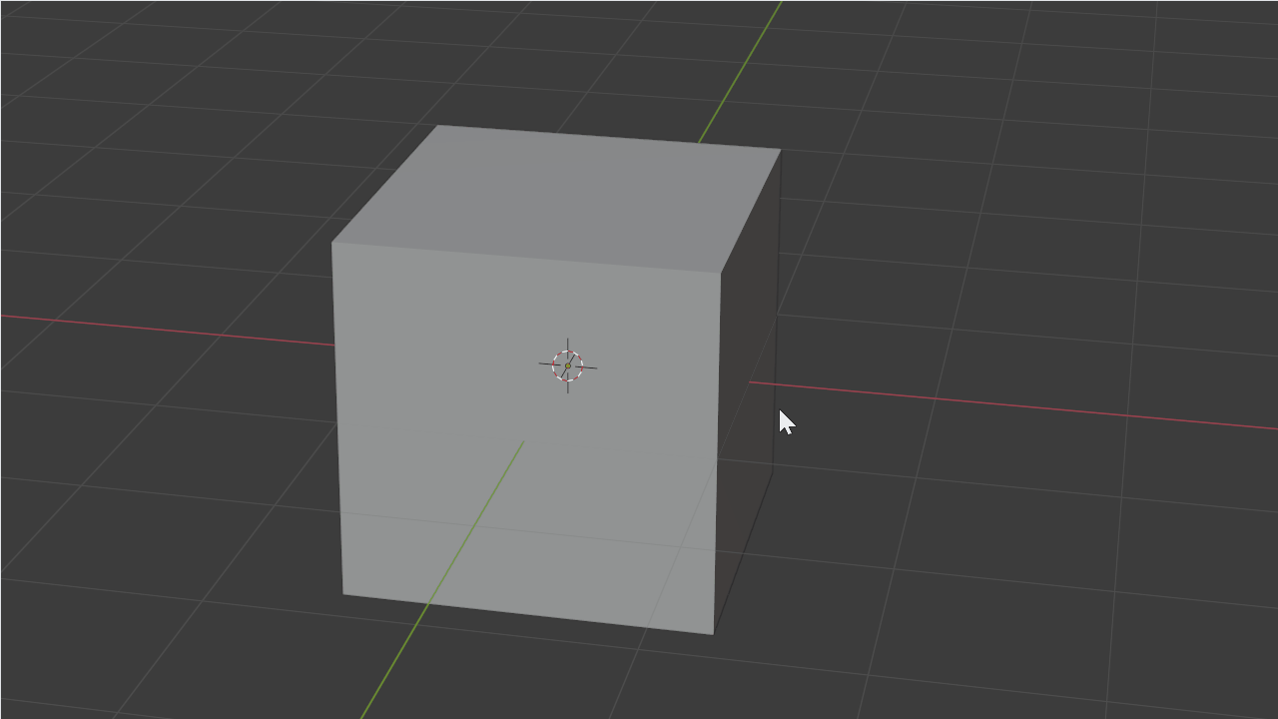Click the cube's top back-right corner
Image resolution: width=1278 pixels, height=719 pixels.
pyautogui.click(x=780, y=150)
